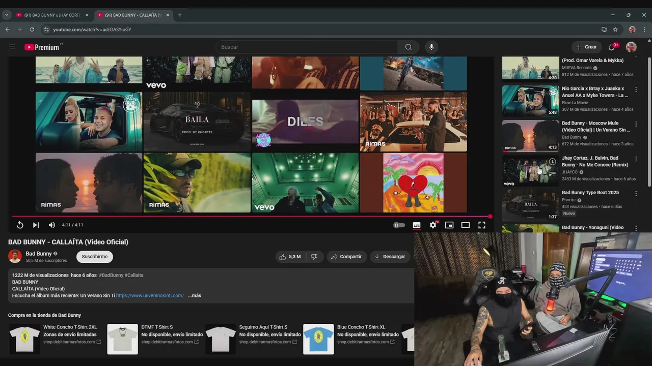Open the Seguimo Aquí T-Shirt S product
The width and height of the screenshot is (652, 366).
(x=253, y=339)
